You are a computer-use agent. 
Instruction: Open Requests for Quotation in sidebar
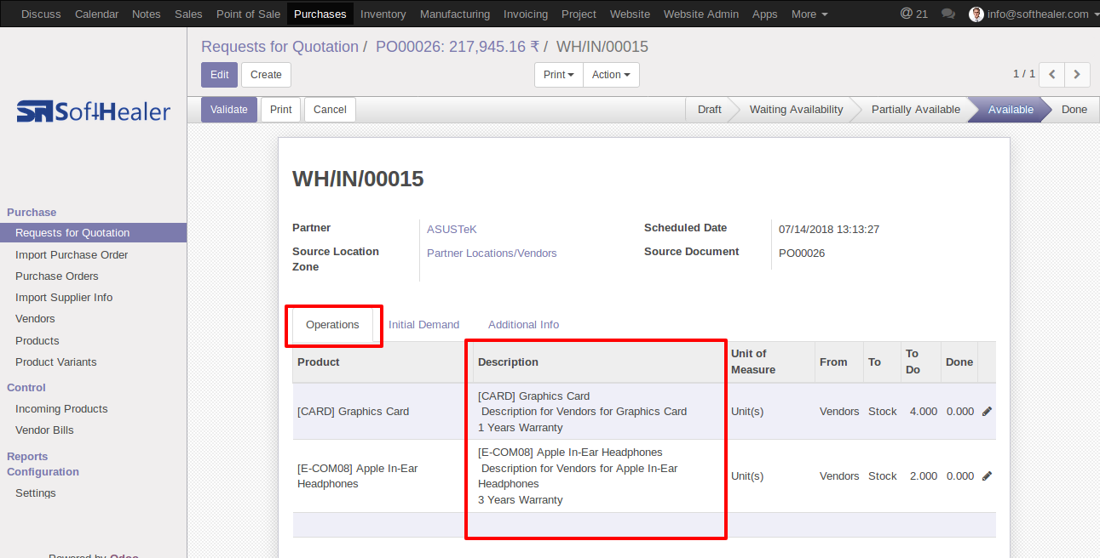(93, 233)
